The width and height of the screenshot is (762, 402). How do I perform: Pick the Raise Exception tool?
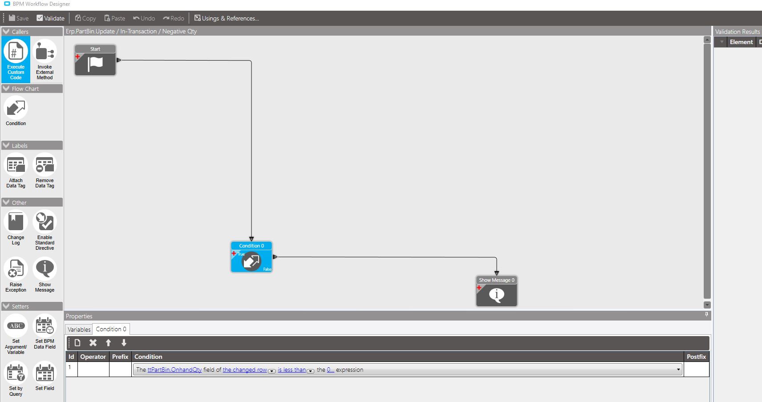pyautogui.click(x=16, y=276)
